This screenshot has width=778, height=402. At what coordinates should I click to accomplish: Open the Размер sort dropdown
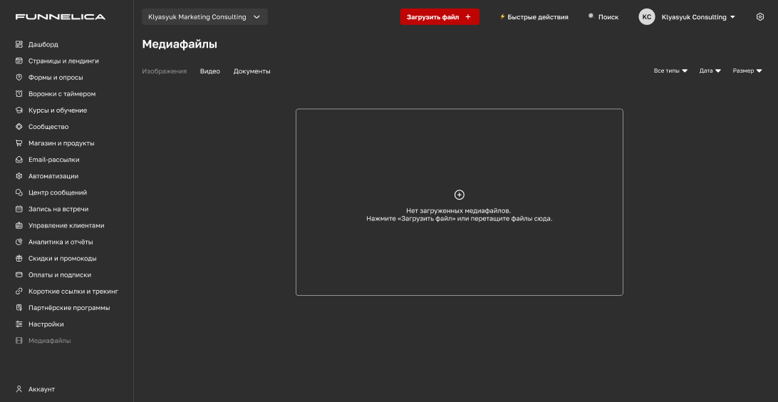click(747, 71)
